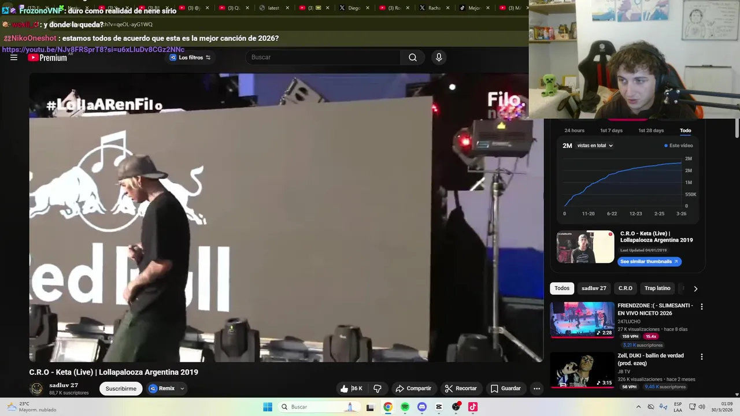
Task: Expand the Remix dropdown arrow
Action: point(182,388)
